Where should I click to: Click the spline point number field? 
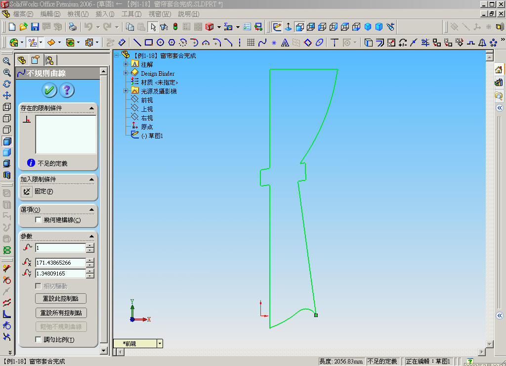[60, 248]
